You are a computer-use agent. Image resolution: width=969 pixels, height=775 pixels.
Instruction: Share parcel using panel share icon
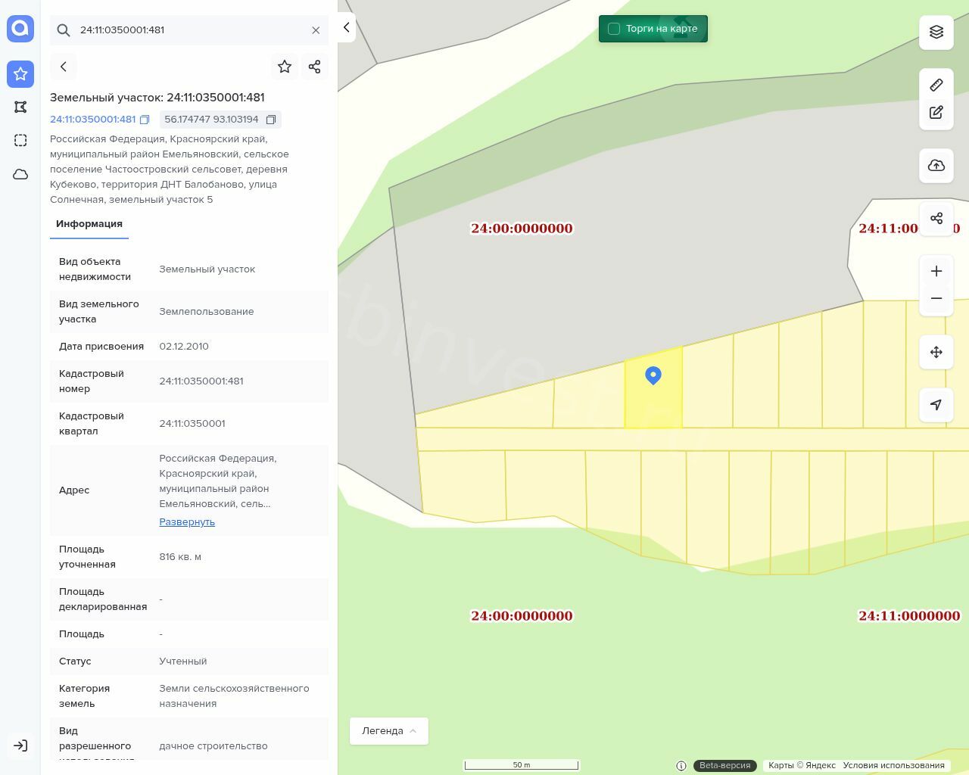coord(315,67)
